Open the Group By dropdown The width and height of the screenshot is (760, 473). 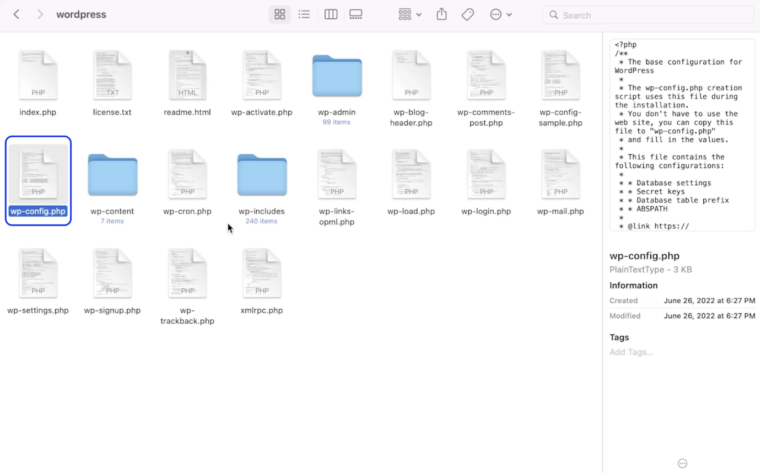(x=410, y=14)
